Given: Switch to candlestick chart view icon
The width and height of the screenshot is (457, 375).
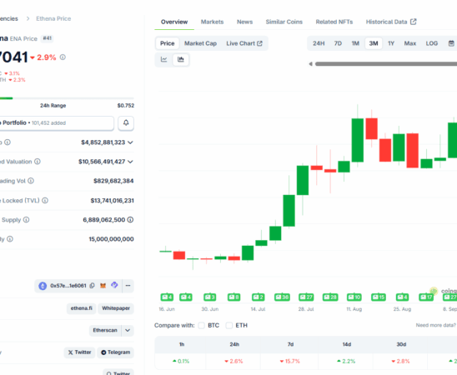Looking at the screenshot, I should [x=181, y=59].
